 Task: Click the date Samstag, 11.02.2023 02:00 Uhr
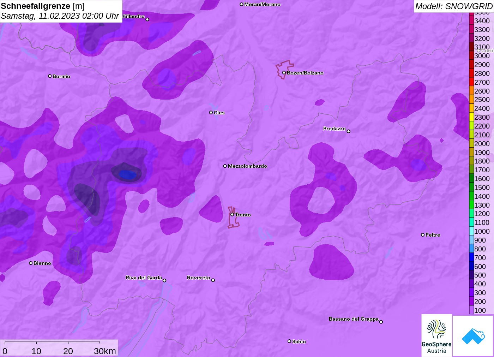click(x=60, y=16)
